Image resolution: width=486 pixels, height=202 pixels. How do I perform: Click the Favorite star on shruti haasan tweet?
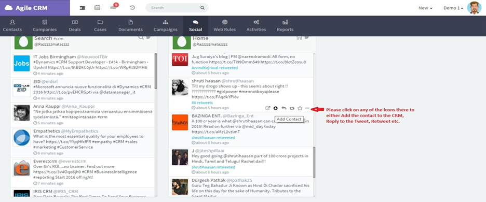tap(300, 108)
